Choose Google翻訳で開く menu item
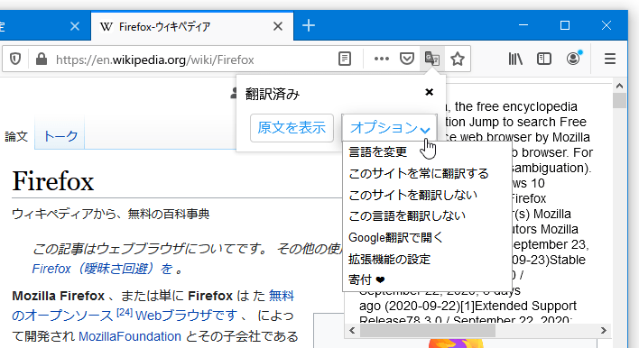This screenshot has width=639, height=348. pyautogui.click(x=395, y=237)
